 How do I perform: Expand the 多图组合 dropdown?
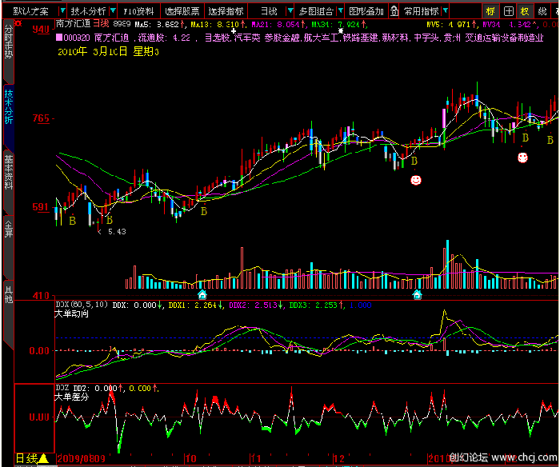(318, 11)
